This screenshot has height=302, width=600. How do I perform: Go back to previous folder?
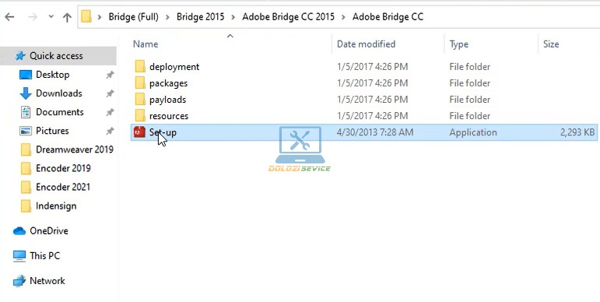(x=9, y=17)
